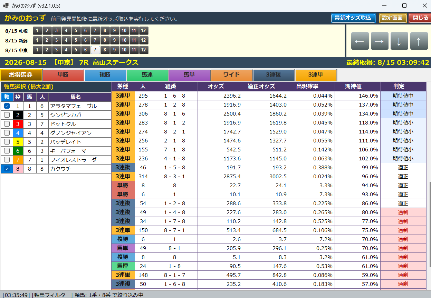Click the odds value 2396.2

click(x=232, y=96)
